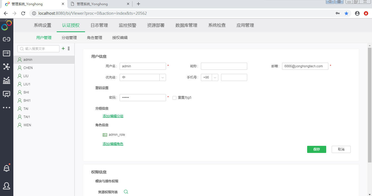Open the more options icon beside add user
Screen dimensions: 372x196
coord(69,49)
